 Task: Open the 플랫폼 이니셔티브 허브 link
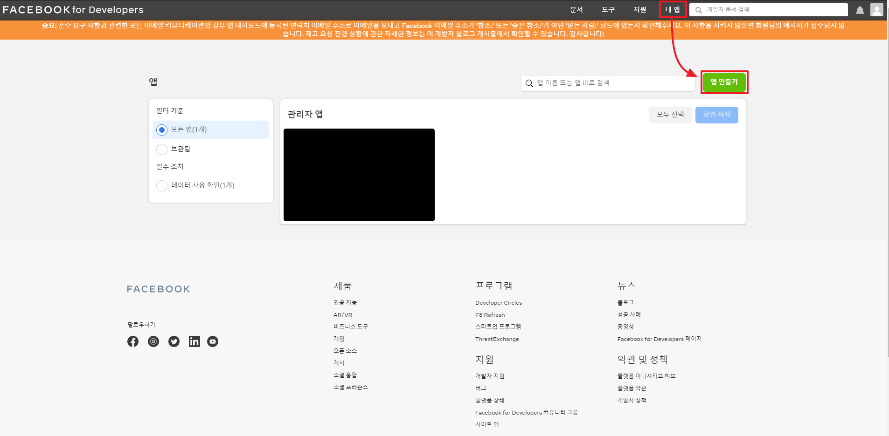[646, 376]
